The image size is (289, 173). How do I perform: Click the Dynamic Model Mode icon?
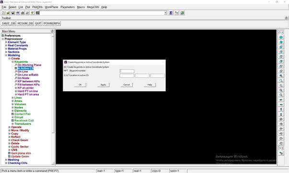281,153
